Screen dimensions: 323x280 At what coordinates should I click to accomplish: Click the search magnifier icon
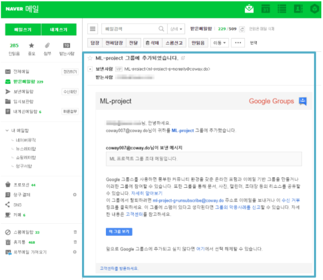click(161, 29)
